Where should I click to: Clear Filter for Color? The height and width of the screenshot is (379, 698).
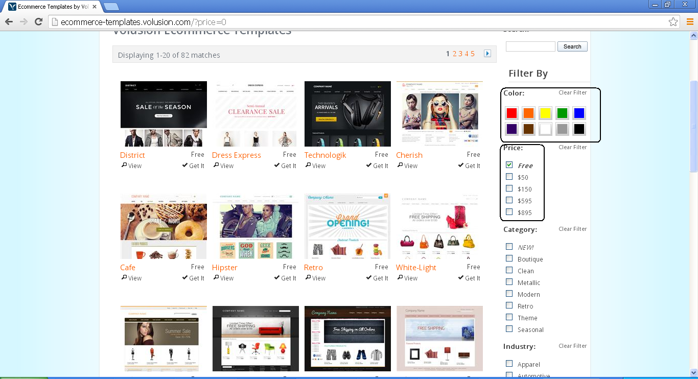pyautogui.click(x=573, y=92)
